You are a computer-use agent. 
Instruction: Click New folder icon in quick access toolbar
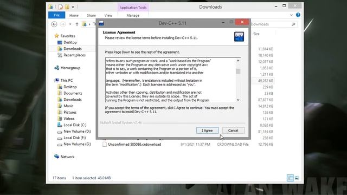[67, 7]
